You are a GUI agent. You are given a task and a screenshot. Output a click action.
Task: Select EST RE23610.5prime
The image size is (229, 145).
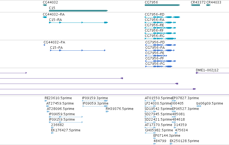pos(46,101)
